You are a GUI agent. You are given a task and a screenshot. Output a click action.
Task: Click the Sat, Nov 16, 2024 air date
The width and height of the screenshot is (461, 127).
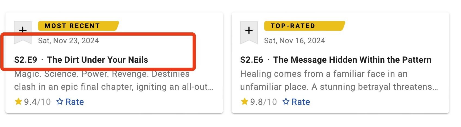tap(295, 41)
